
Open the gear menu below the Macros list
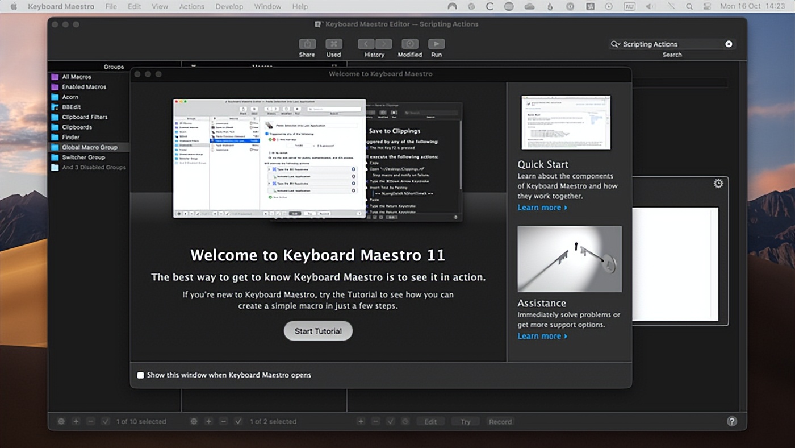194,421
